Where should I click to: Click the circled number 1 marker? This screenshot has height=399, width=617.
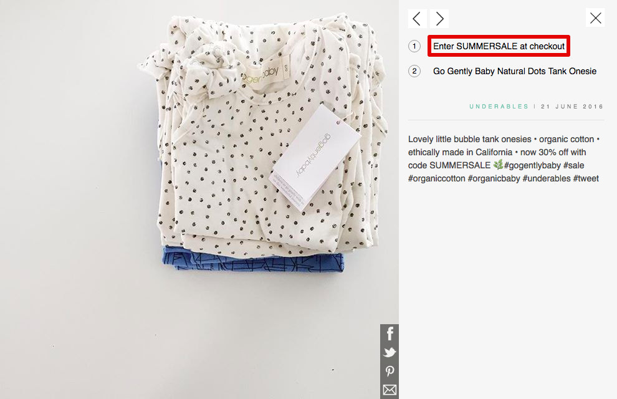click(x=414, y=46)
